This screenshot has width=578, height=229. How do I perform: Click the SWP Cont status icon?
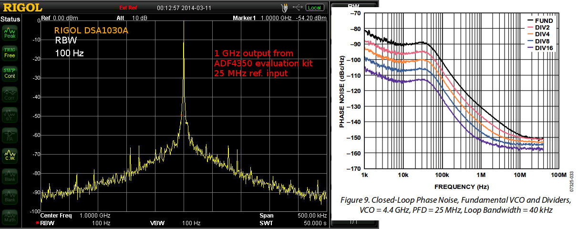[10, 73]
